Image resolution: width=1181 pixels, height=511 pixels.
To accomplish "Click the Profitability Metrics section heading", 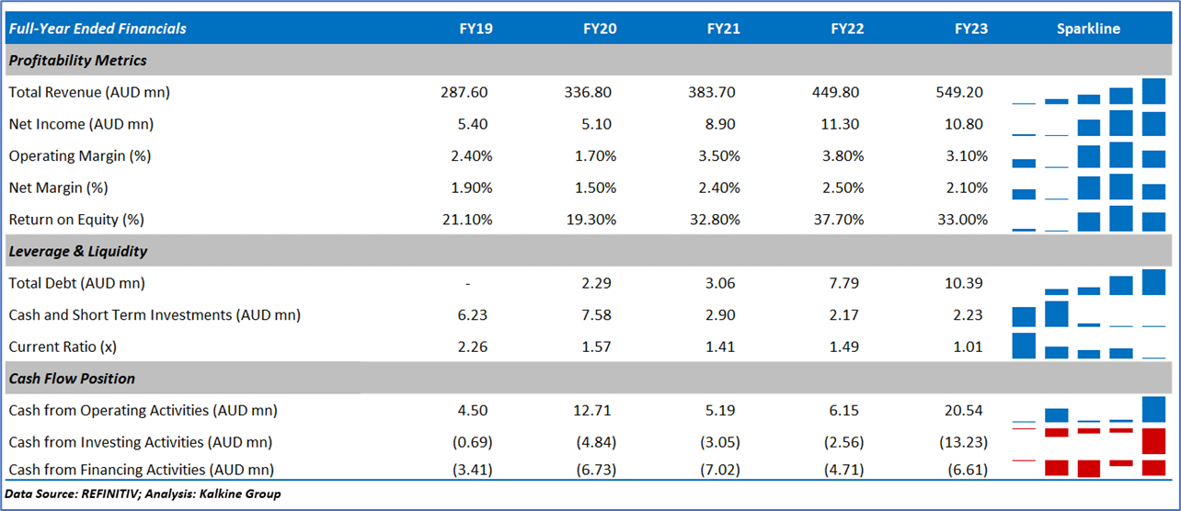I will click(77, 61).
